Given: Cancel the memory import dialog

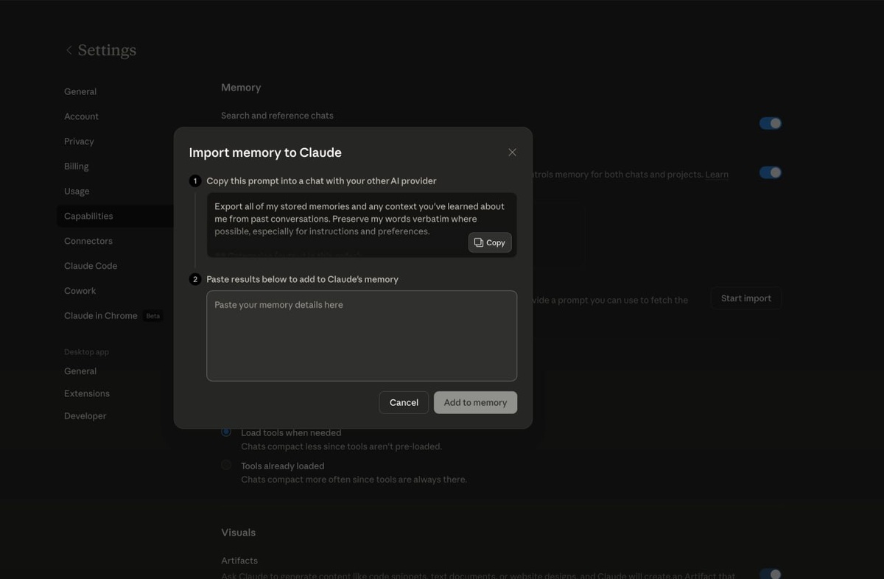Looking at the screenshot, I should 404,402.
